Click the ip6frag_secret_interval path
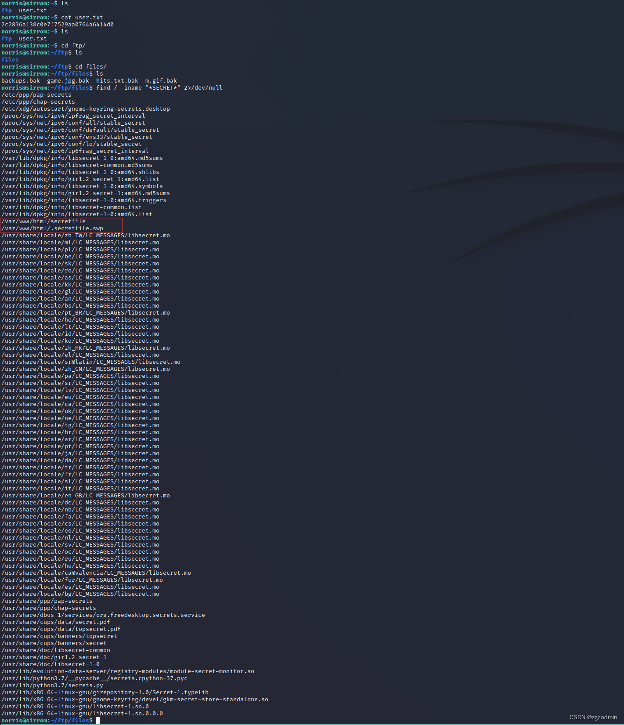 point(75,151)
